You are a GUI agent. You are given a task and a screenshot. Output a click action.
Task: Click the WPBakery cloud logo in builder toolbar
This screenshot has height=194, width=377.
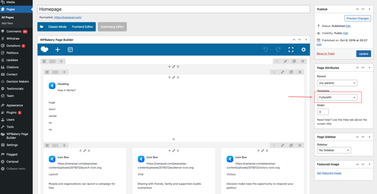pos(45,50)
